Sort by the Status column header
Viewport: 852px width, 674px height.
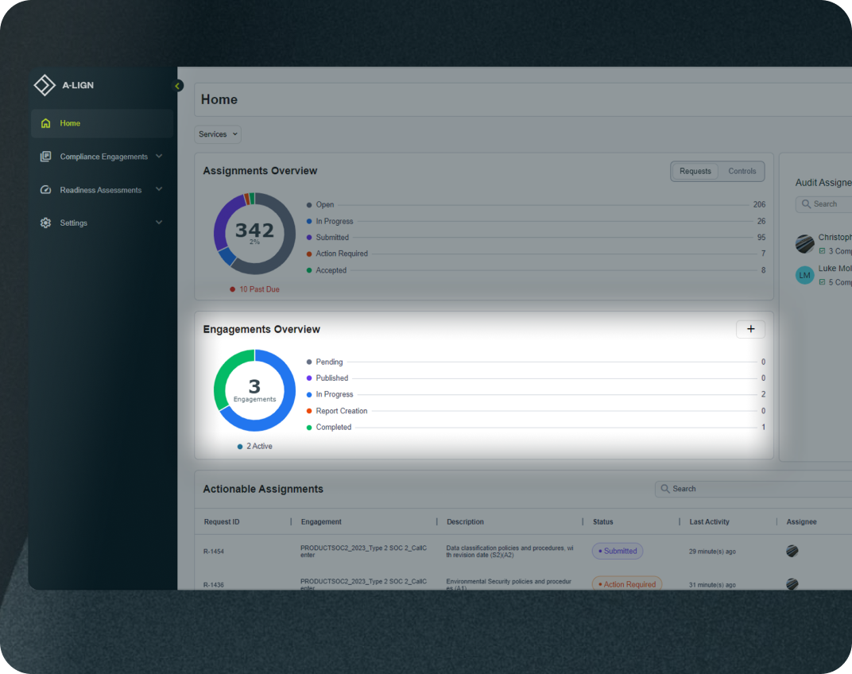(x=602, y=522)
